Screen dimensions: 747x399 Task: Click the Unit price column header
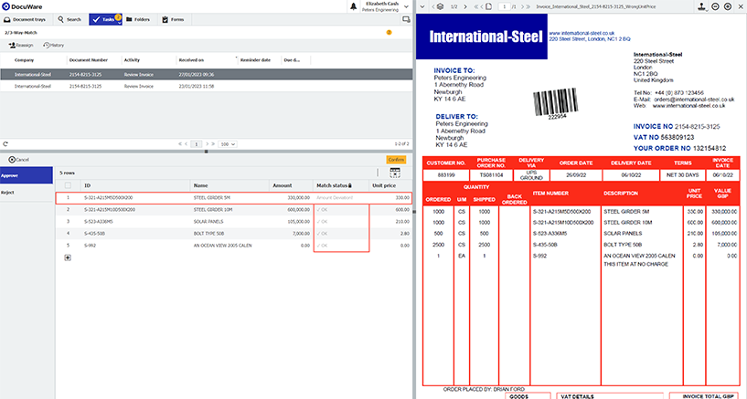384,185
